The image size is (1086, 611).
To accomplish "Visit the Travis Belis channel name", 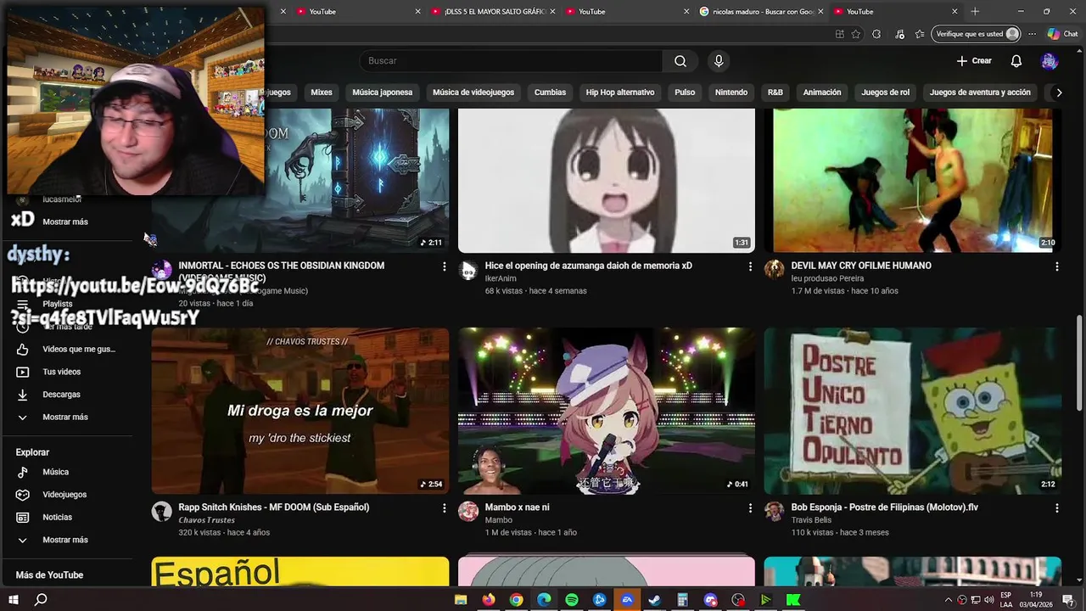I will tap(811, 520).
